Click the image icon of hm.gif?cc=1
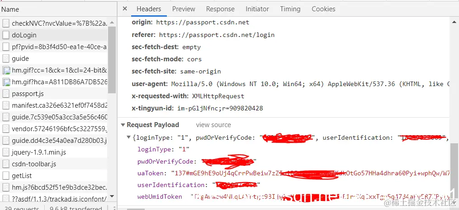This screenshot has width=459, height=210. click(6, 70)
